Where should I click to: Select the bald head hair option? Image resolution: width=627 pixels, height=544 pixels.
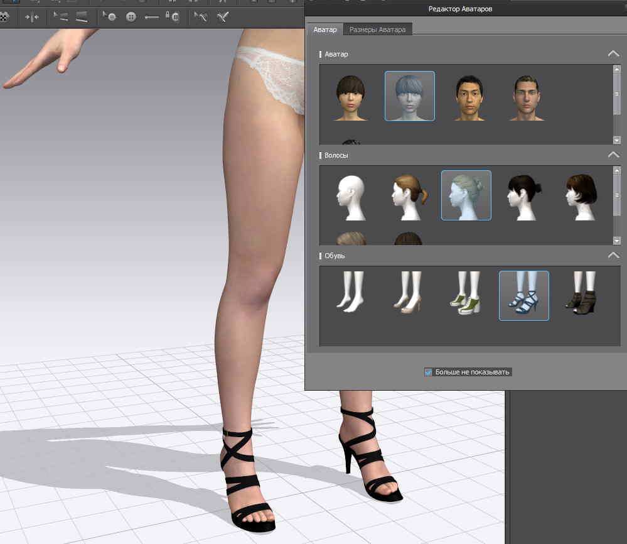[350, 197]
